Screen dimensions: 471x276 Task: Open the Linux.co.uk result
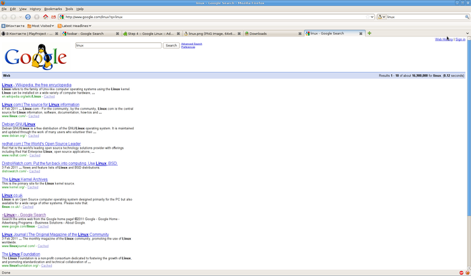(12, 195)
